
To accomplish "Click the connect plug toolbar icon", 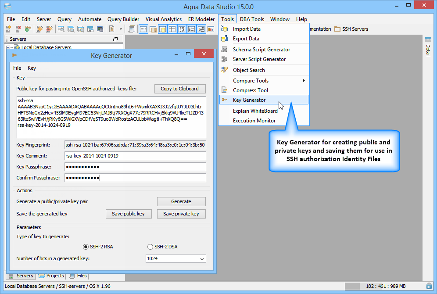I will (40, 29).
